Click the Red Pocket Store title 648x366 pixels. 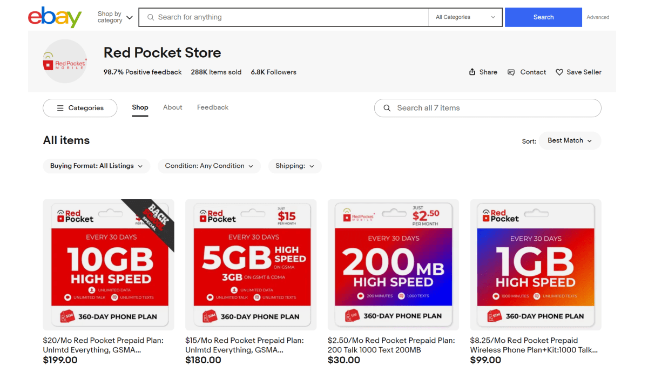point(163,53)
